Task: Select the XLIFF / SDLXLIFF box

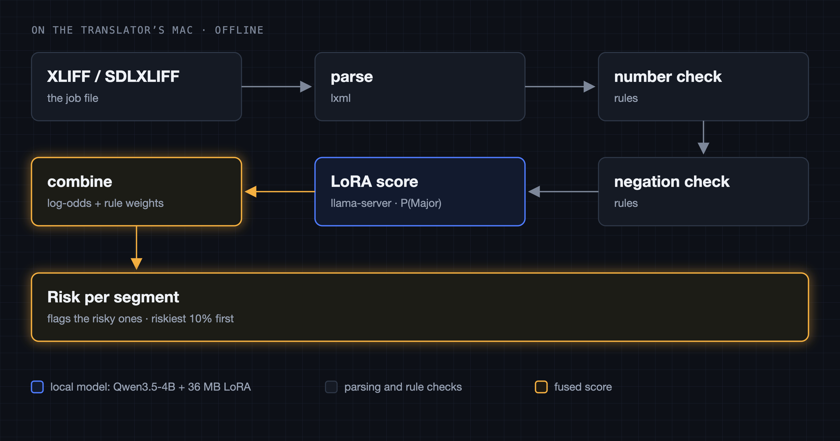Action: [136, 86]
